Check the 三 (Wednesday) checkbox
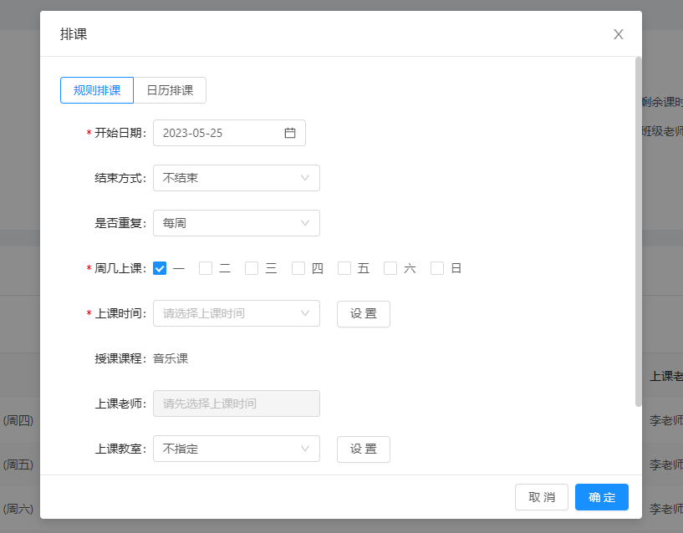 click(252, 268)
